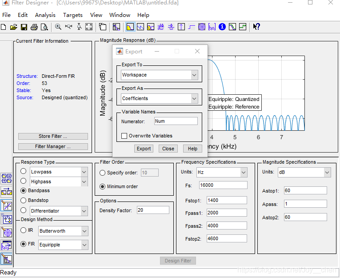Open the Transform Filter sidebar panel
Image resolution: width=340 pixels, height=278 pixels.
pyautogui.click(x=7, y=192)
